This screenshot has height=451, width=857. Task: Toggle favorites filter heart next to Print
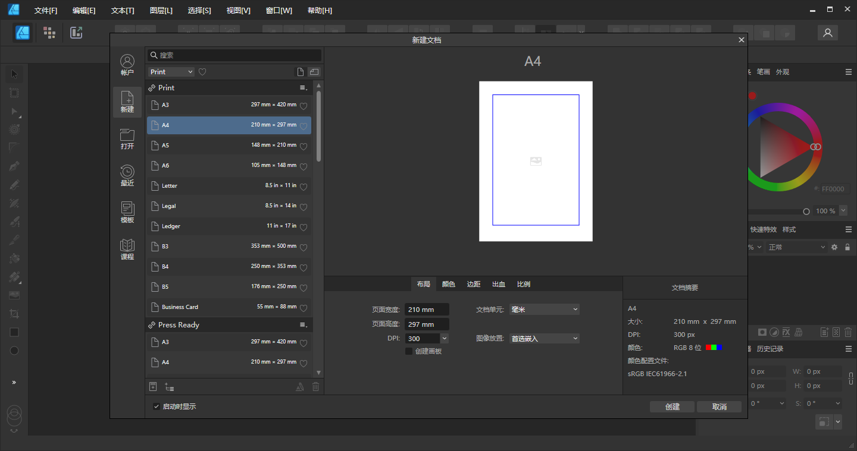tap(202, 72)
